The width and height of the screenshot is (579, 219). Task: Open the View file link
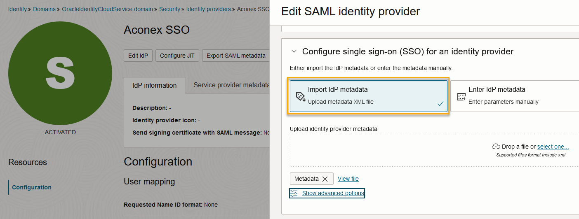[348, 179]
